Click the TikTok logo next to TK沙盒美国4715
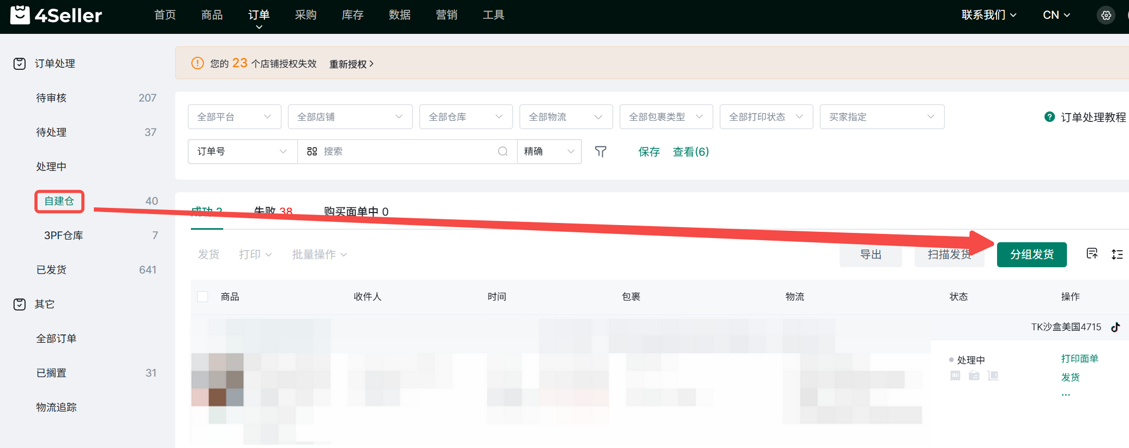This screenshot has height=448, width=1129. (x=1115, y=327)
